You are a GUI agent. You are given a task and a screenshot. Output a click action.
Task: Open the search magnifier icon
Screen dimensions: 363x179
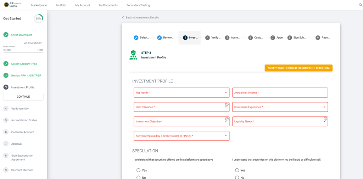point(360,5)
